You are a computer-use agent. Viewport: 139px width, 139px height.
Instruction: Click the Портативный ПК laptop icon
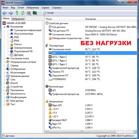[x=12, y=51]
